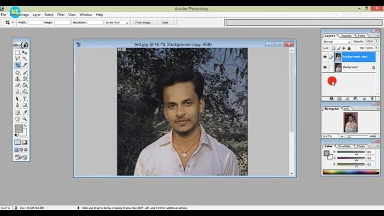Select the Hand tool
Viewport: 384px width, 216px height.
coord(17,119)
